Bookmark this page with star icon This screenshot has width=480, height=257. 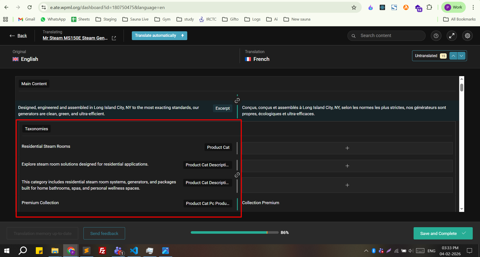pyautogui.click(x=354, y=8)
